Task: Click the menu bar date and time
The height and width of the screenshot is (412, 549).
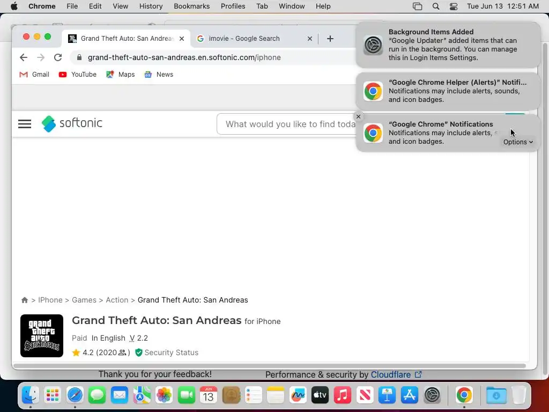Action: click(503, 6)
